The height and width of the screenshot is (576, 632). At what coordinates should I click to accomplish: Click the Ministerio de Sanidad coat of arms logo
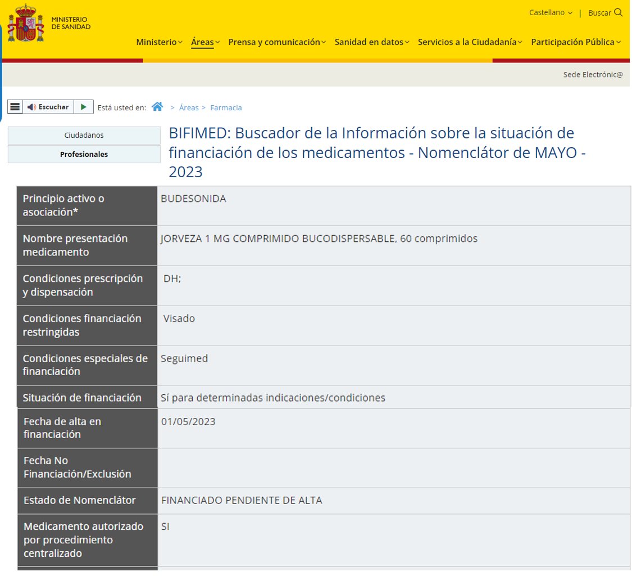26,23
